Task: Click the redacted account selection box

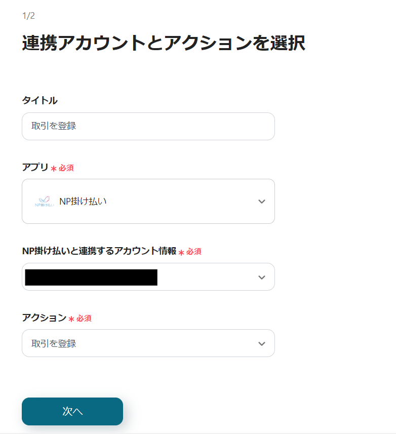Action: (148, 277)
